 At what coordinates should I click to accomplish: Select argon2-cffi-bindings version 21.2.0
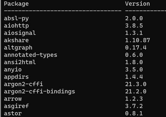coord(136,92)
